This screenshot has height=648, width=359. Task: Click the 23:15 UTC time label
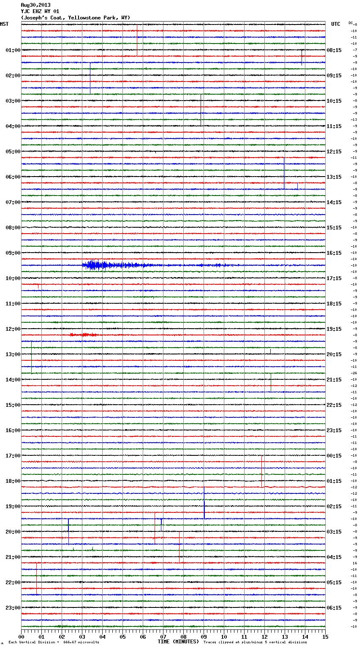tap(334, 430)
